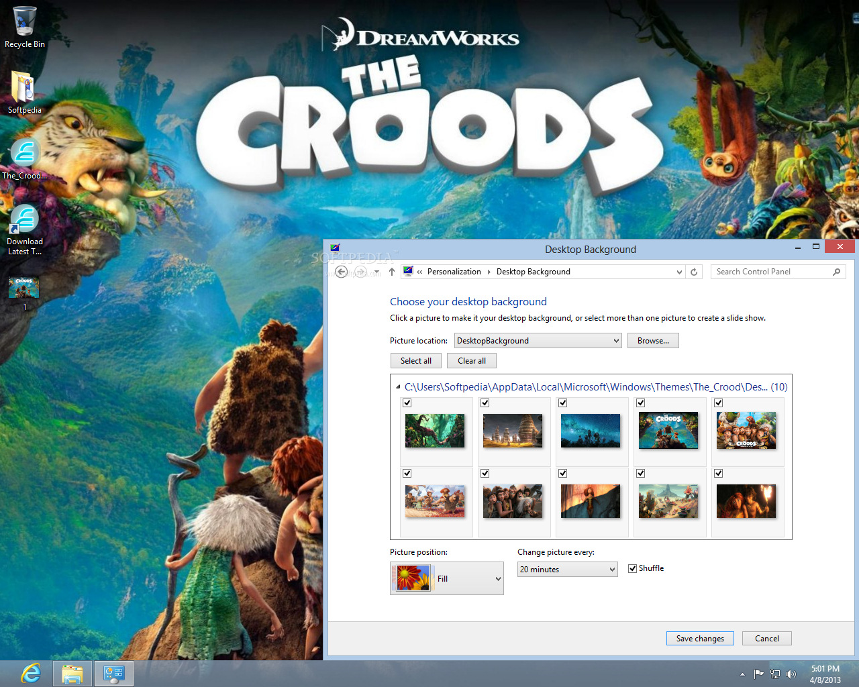Click the Browse... button
859x687 pixels.
[653, 341]
